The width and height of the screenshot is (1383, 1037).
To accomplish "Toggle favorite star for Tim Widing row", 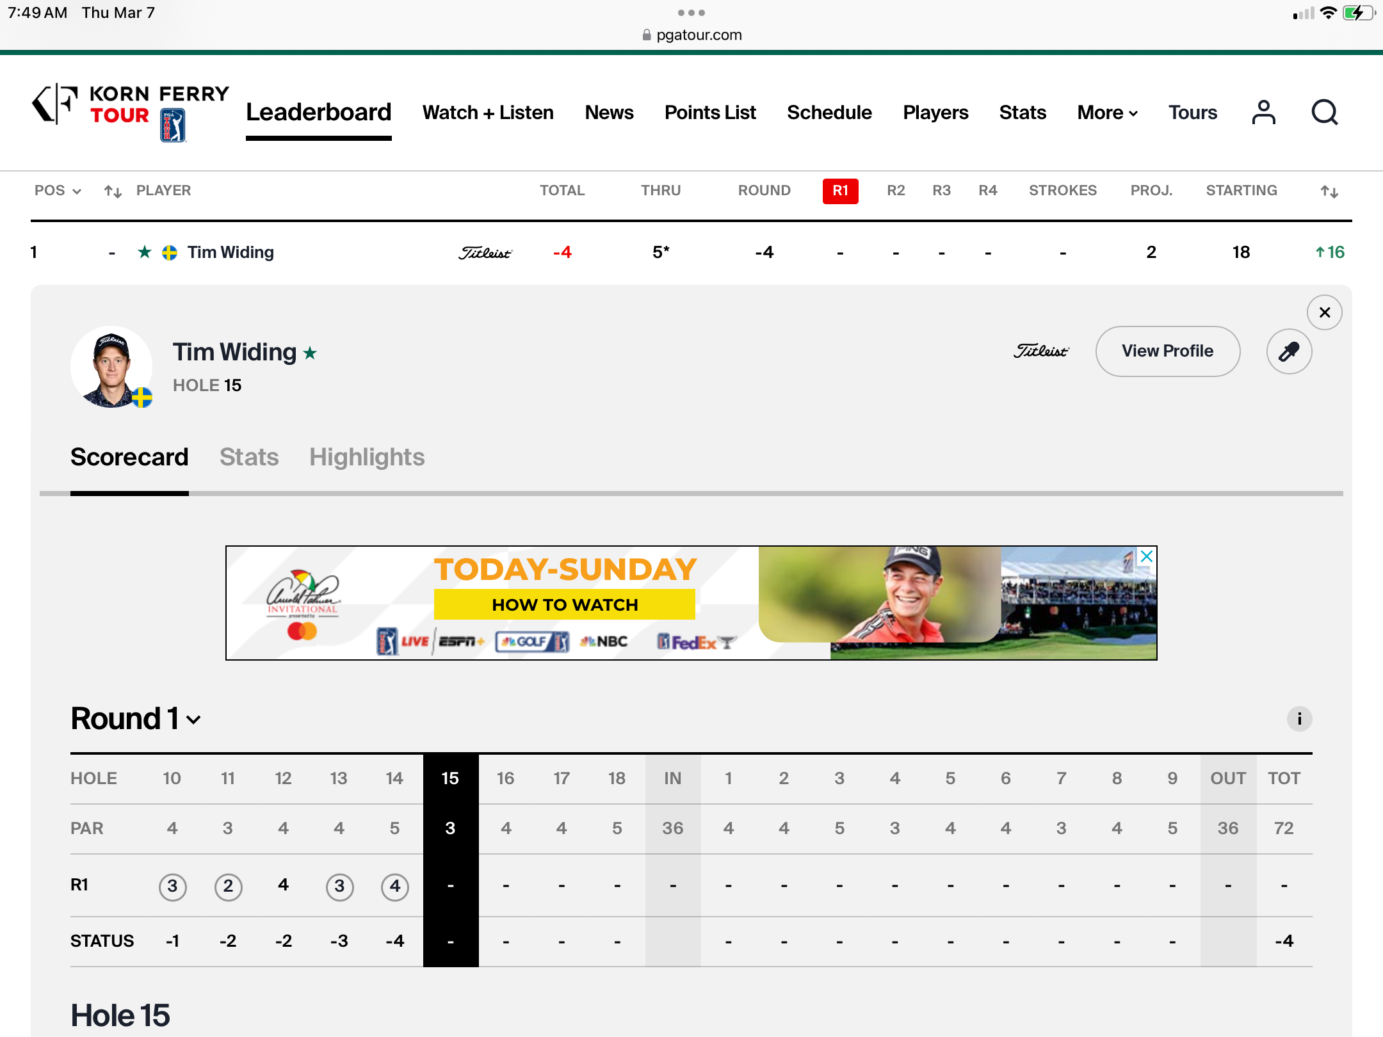I will pyautogui.click(x=145, y=252).
